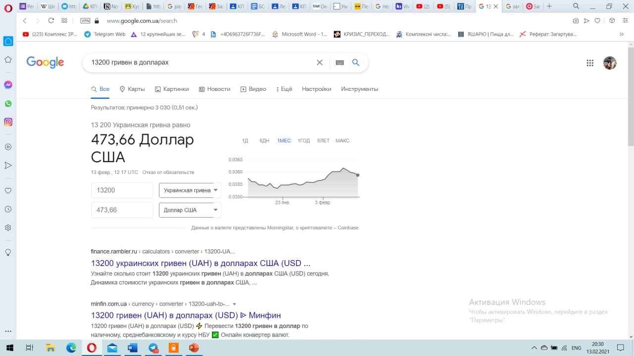Viewport: 634px width, 356px height.
Task: Open the sidebar Player icon
Action: click(8, 147)
